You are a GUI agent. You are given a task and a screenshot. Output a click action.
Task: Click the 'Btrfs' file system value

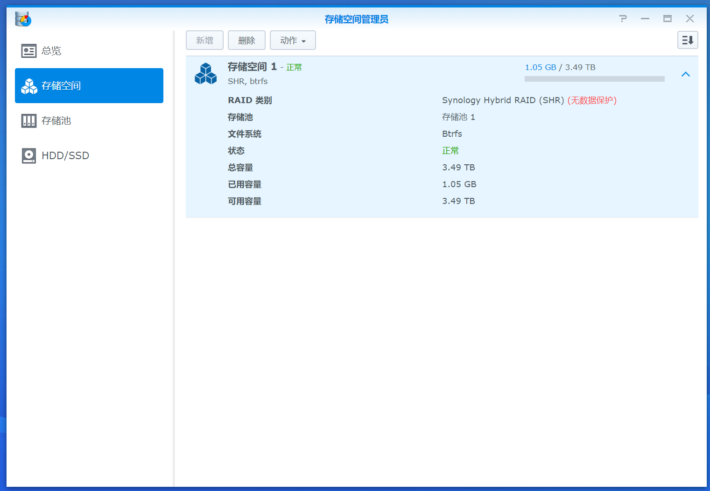pos(452,134)
